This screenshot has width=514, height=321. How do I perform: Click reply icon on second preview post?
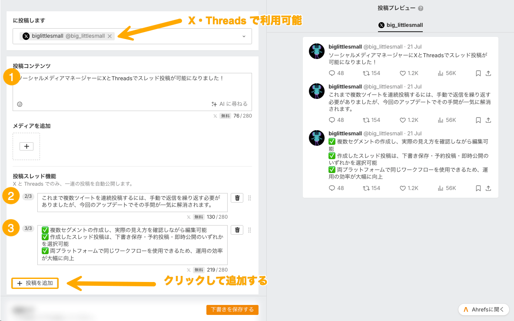click(332, 120)
